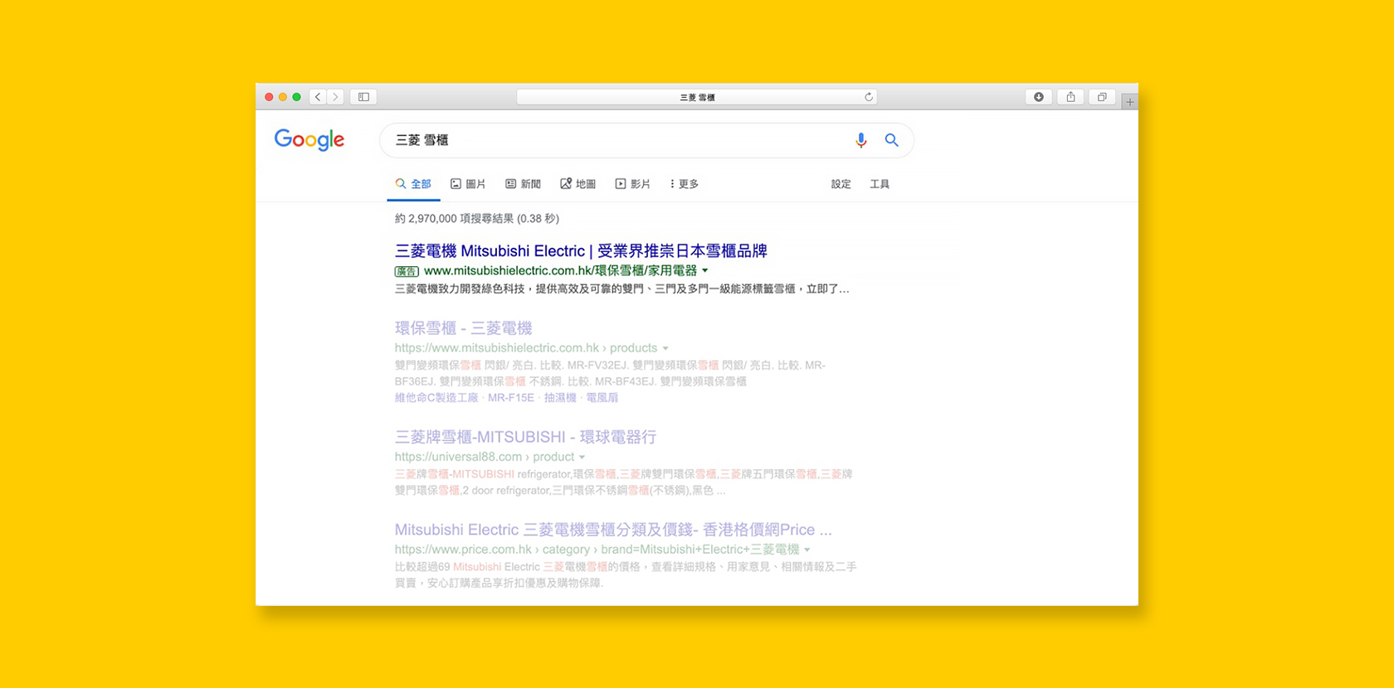Switch to the 影片 tab
This screenshot has height=688, width=1394.
coord(632,184)
